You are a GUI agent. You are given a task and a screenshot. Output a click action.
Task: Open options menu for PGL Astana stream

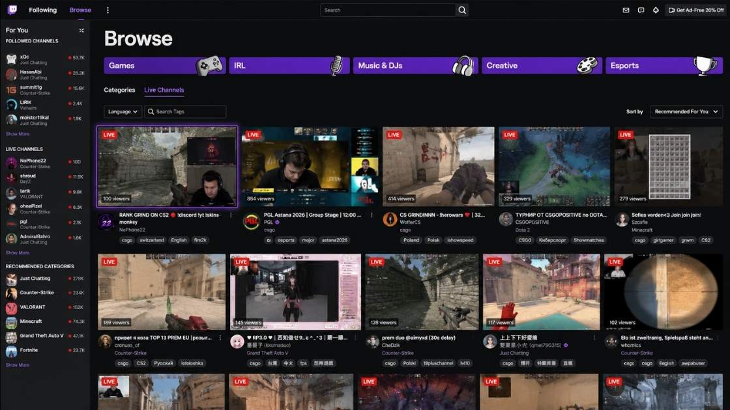pos(372,215)
